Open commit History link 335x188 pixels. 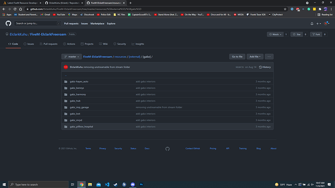pyautogui.click(x=265, y=67)
